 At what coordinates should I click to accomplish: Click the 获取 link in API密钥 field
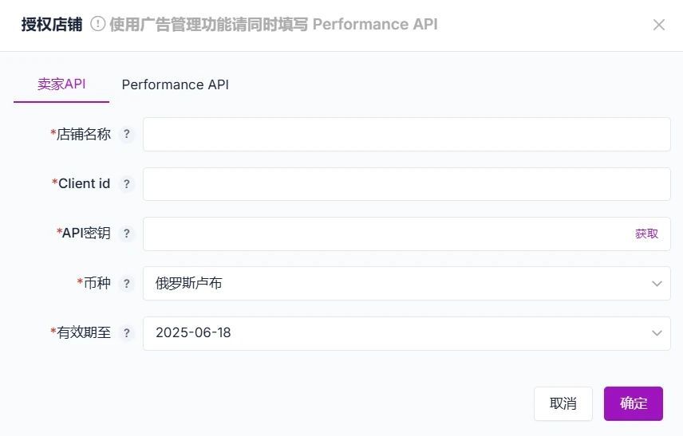coord(646,234)
